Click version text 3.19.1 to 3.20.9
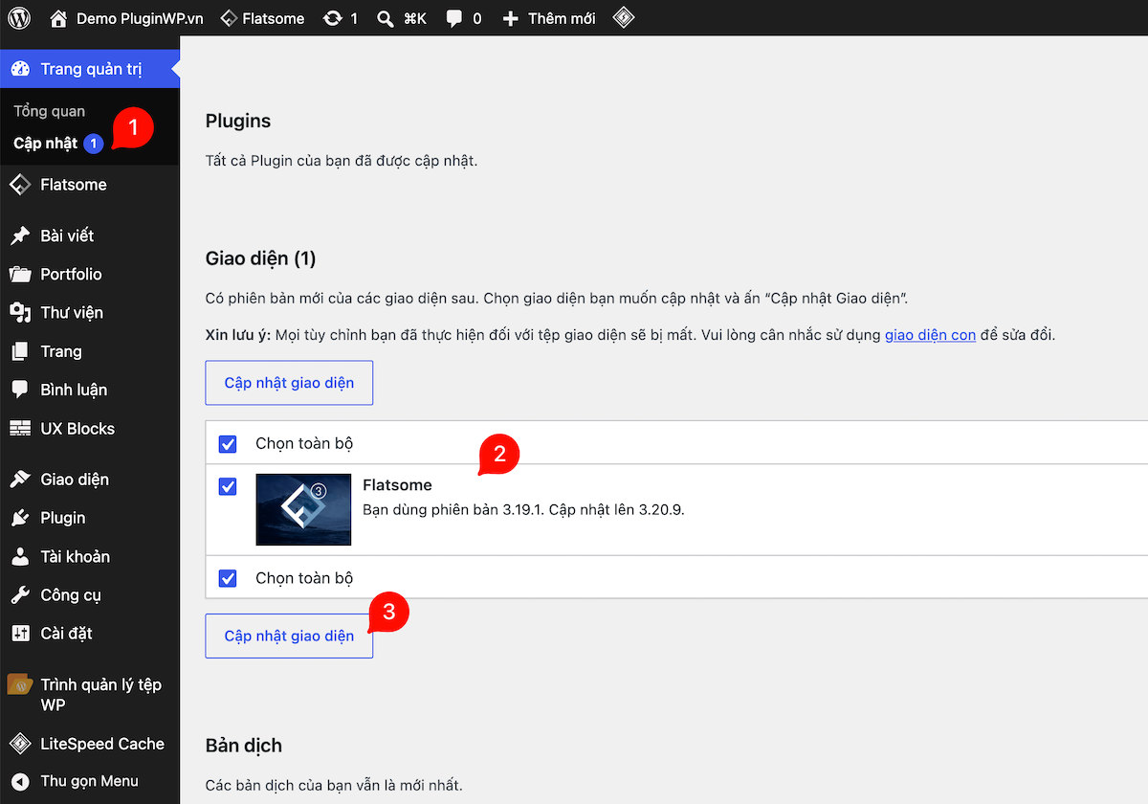1148x804 pixels. (x=524, y=509)
